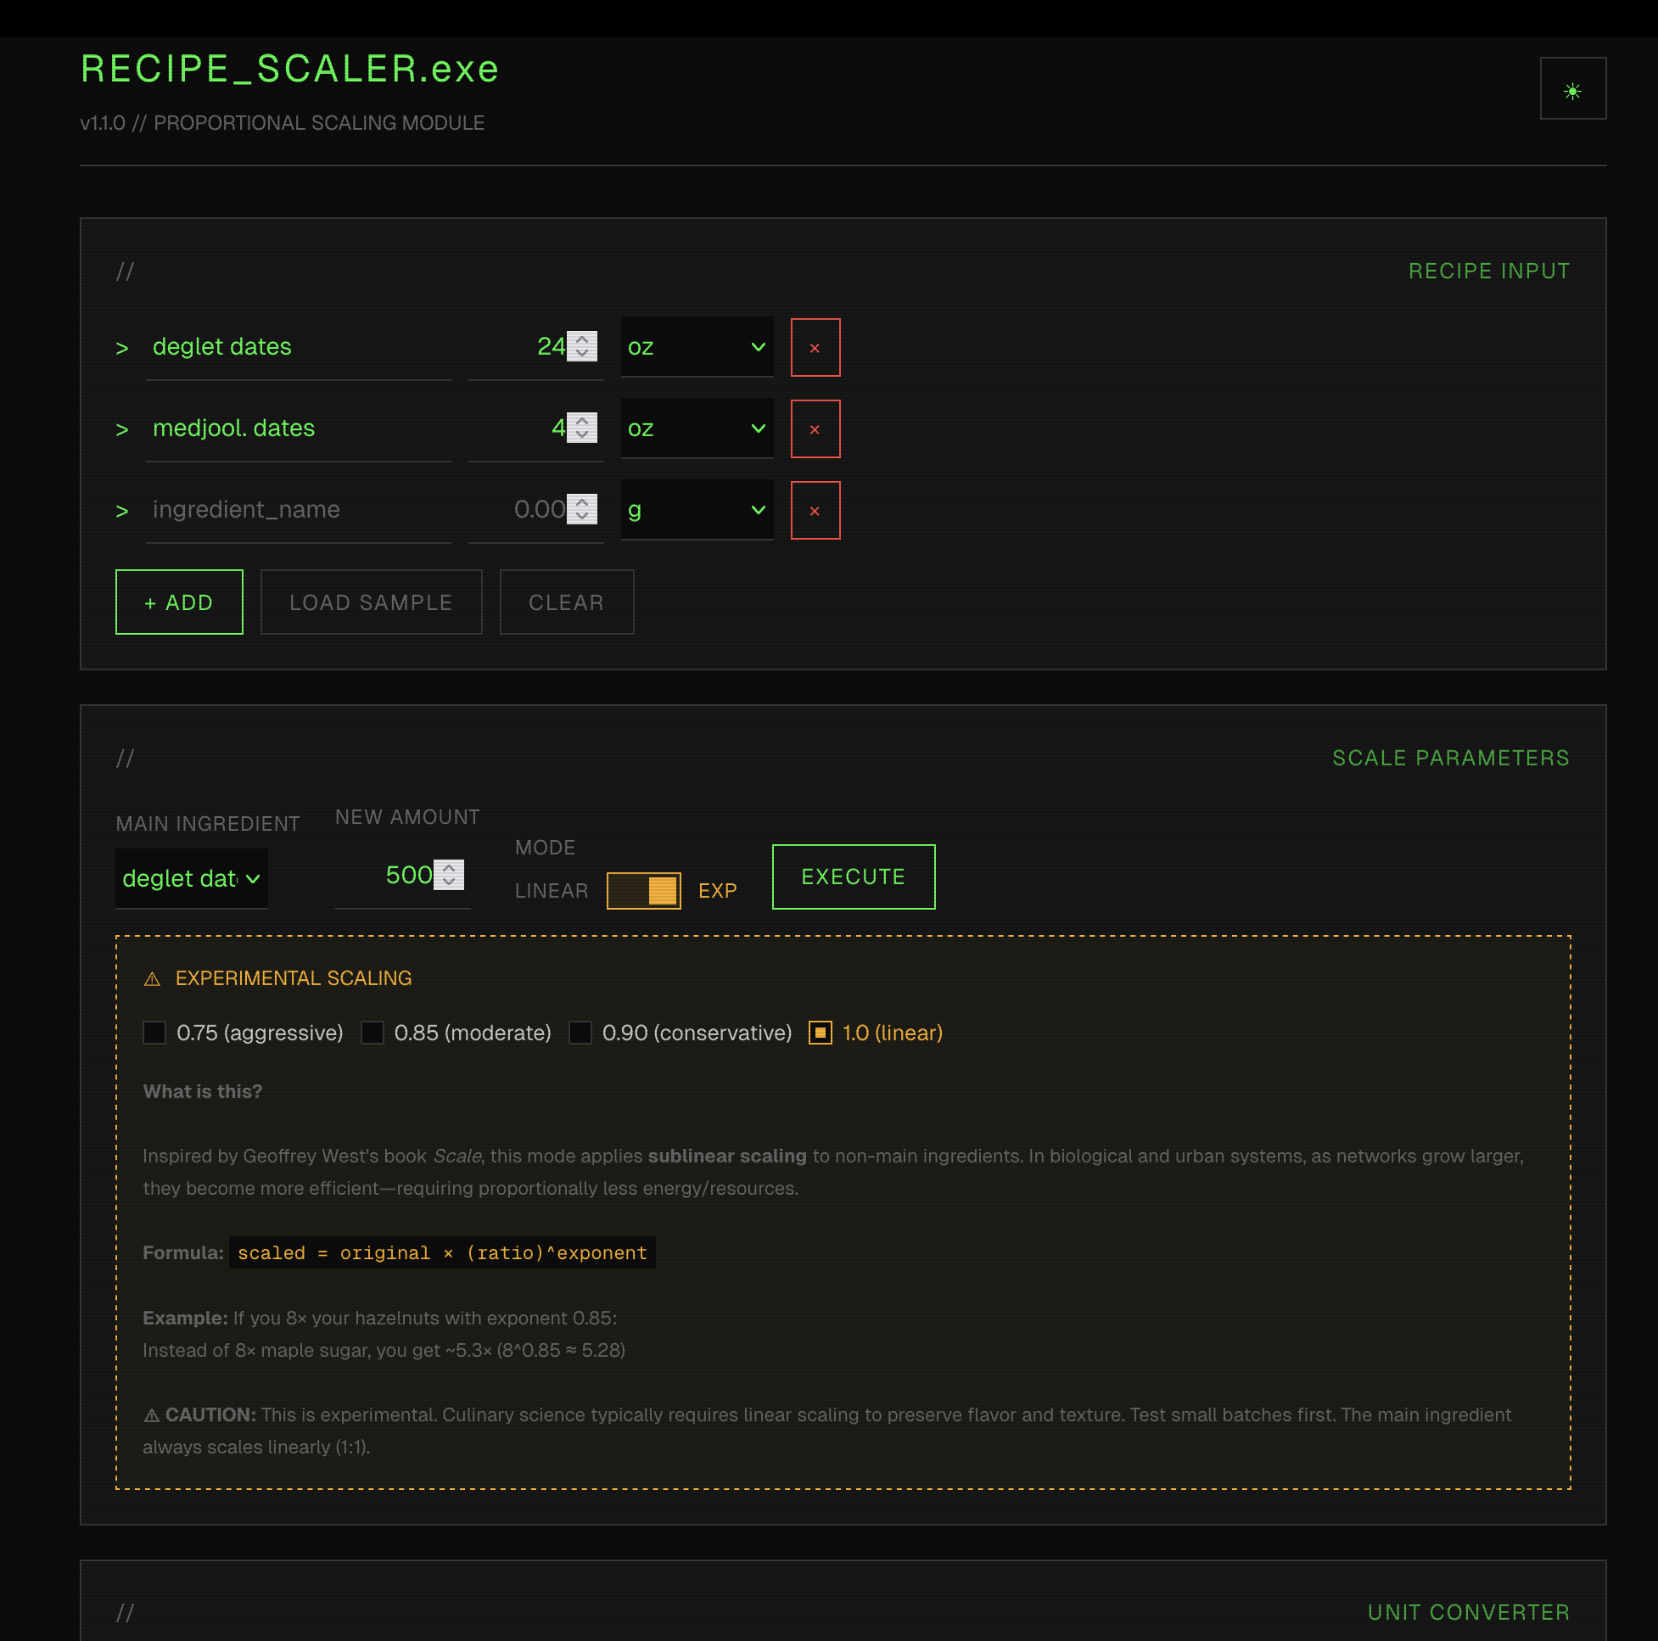The width and height of the screenshot is (1658, 1641).
Task: Remove the deglet dates ingredient row
Action: pyautogui.click(x=815, y=348)
